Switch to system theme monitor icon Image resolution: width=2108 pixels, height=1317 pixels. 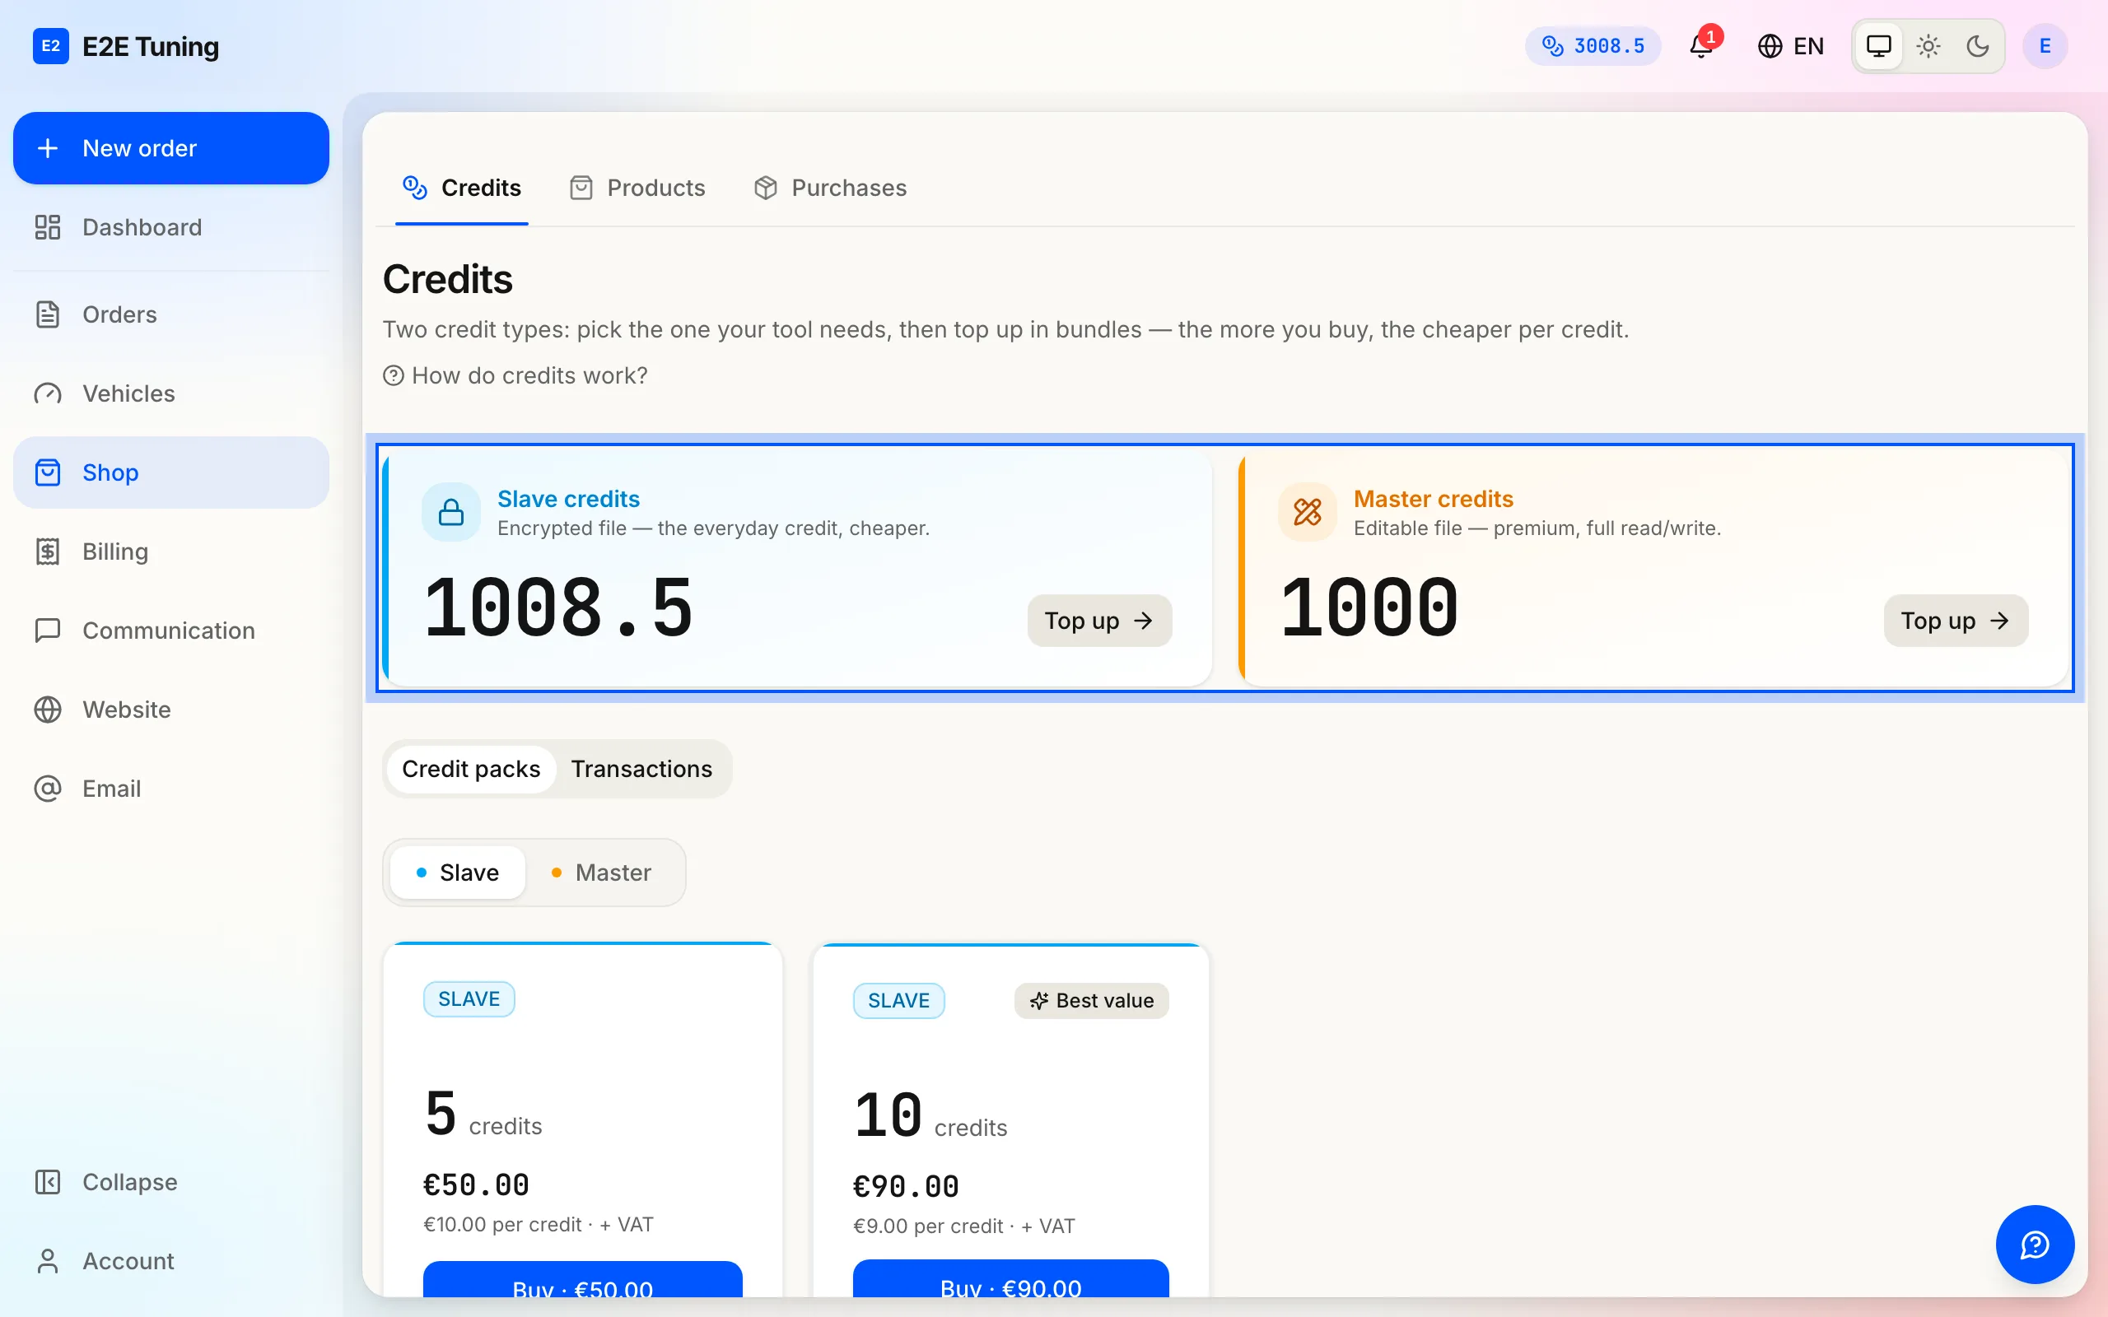[x=1879, y=46]
